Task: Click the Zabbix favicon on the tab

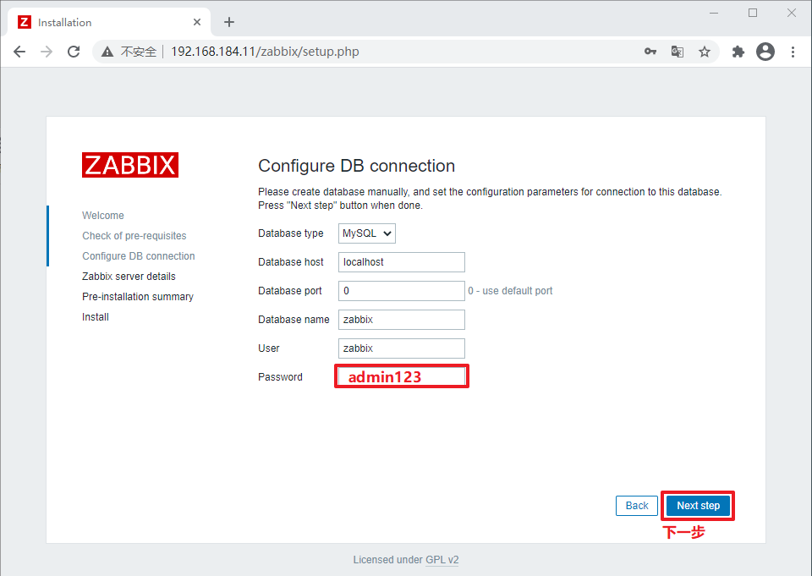Action: click(x=24, y=22)
